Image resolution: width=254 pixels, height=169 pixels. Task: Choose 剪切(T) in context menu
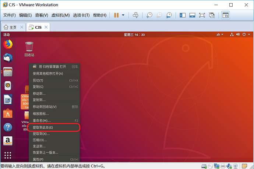[x=54, y=80]
